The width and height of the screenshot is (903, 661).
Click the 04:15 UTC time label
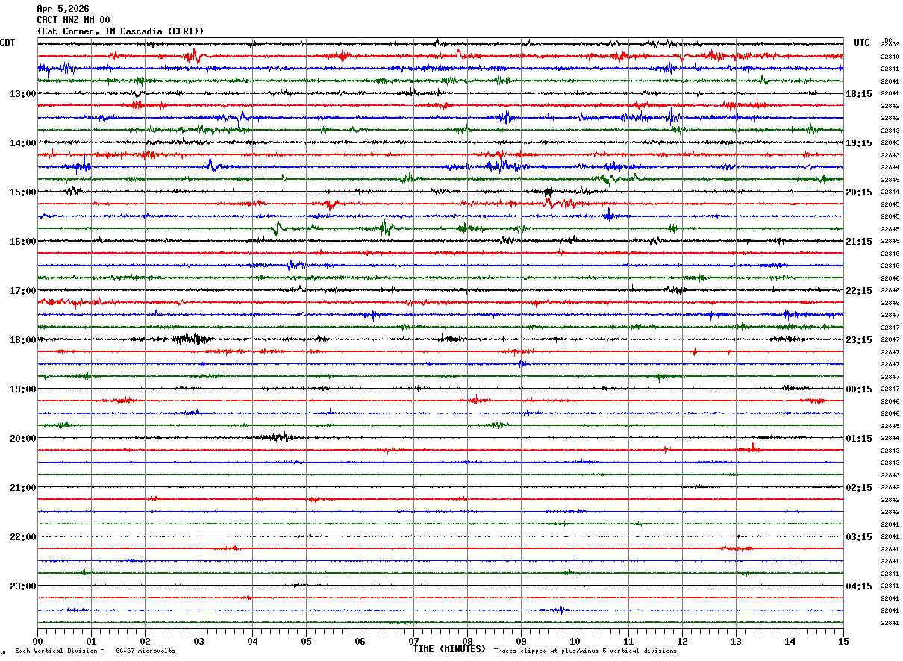click(859, 586)
